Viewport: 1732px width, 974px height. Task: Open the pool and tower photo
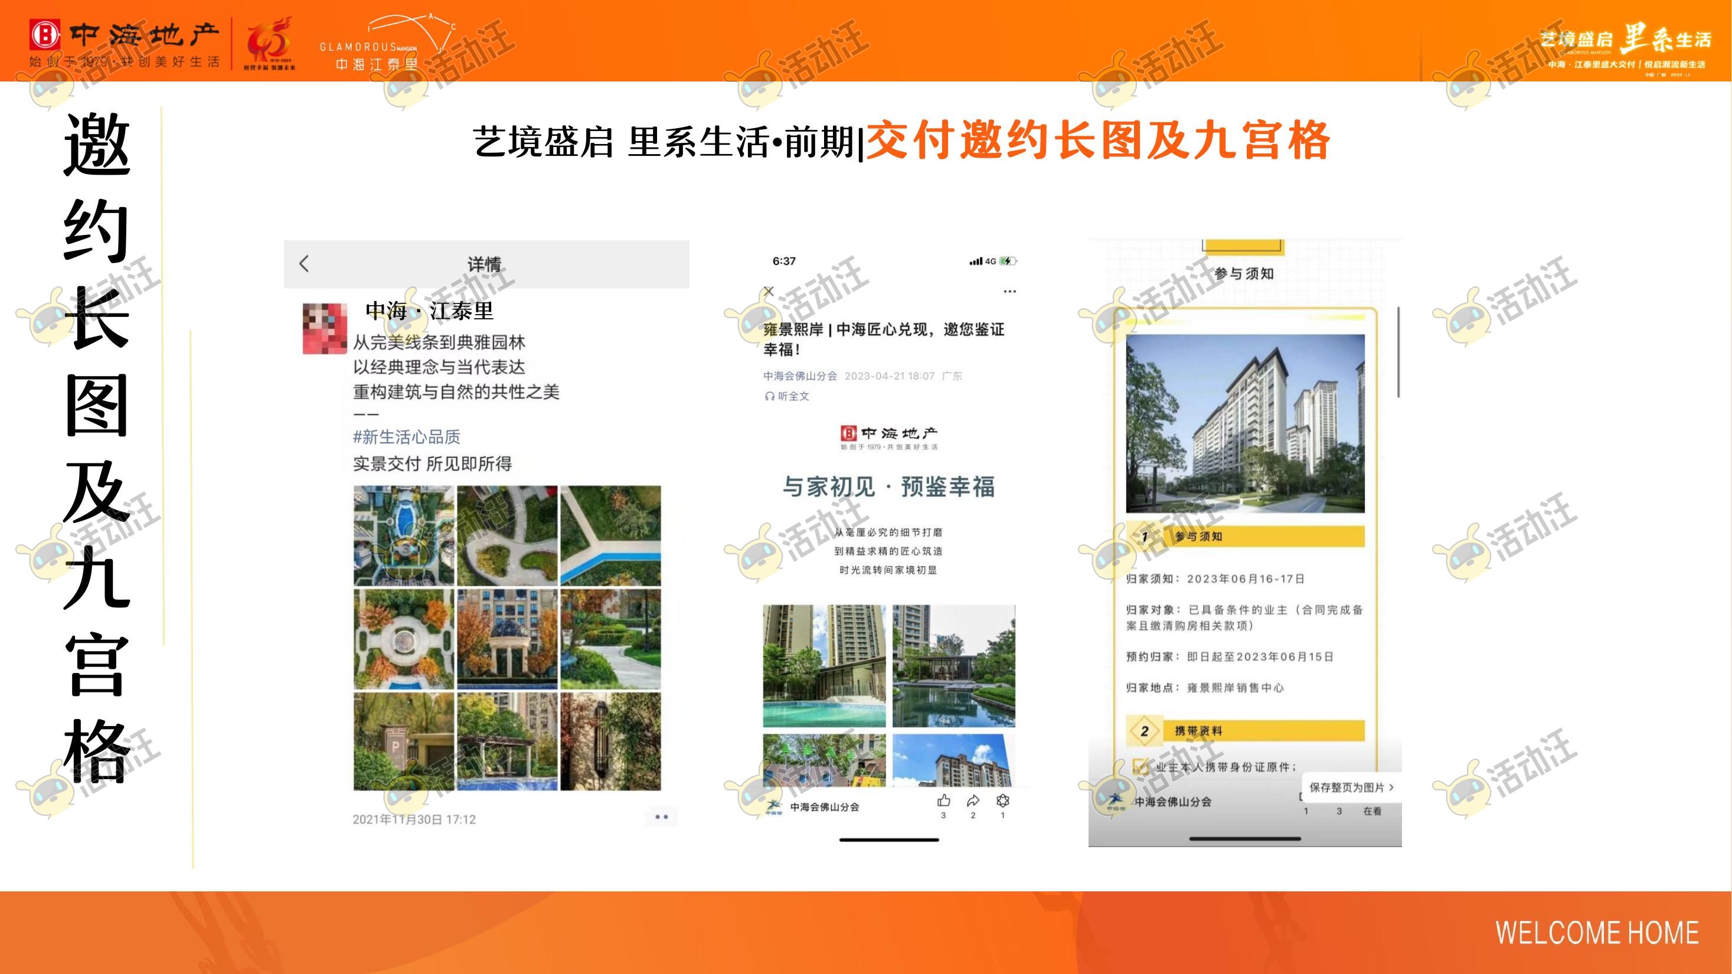tap(824, 665)
